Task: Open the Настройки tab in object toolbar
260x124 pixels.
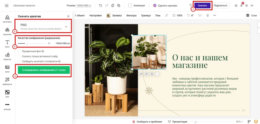Action: tap(96, 15)
